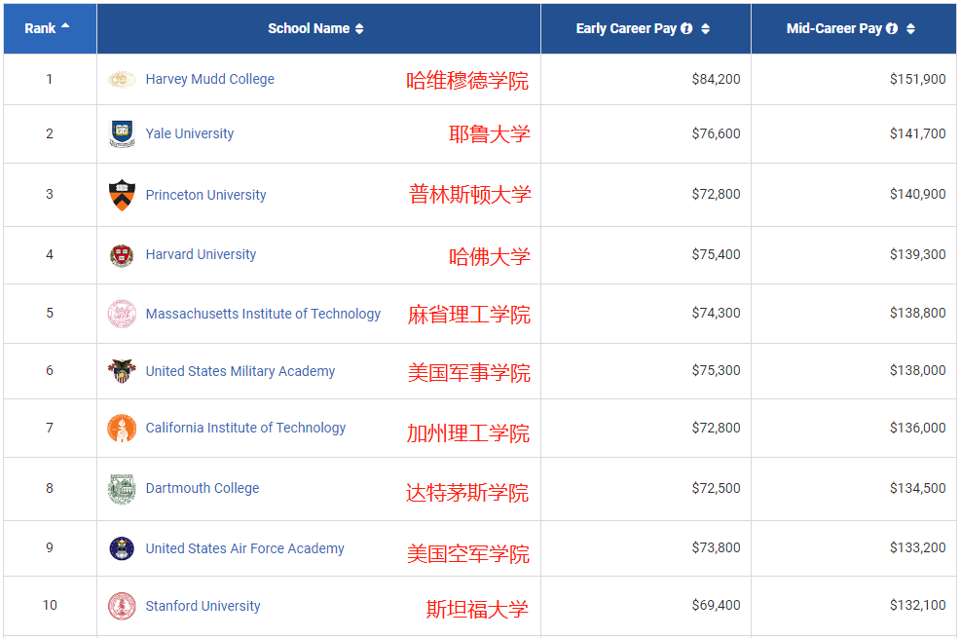Click the Harvey Mudd College logo icon

point(122,79)
